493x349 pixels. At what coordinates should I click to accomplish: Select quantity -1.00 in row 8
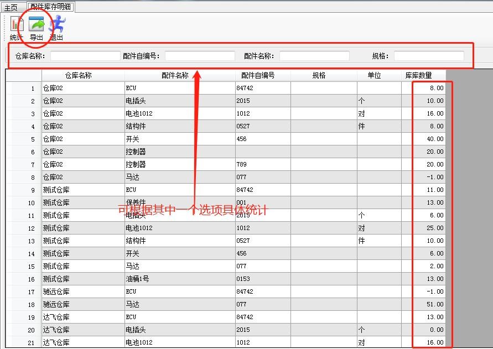tap(423, 178)
